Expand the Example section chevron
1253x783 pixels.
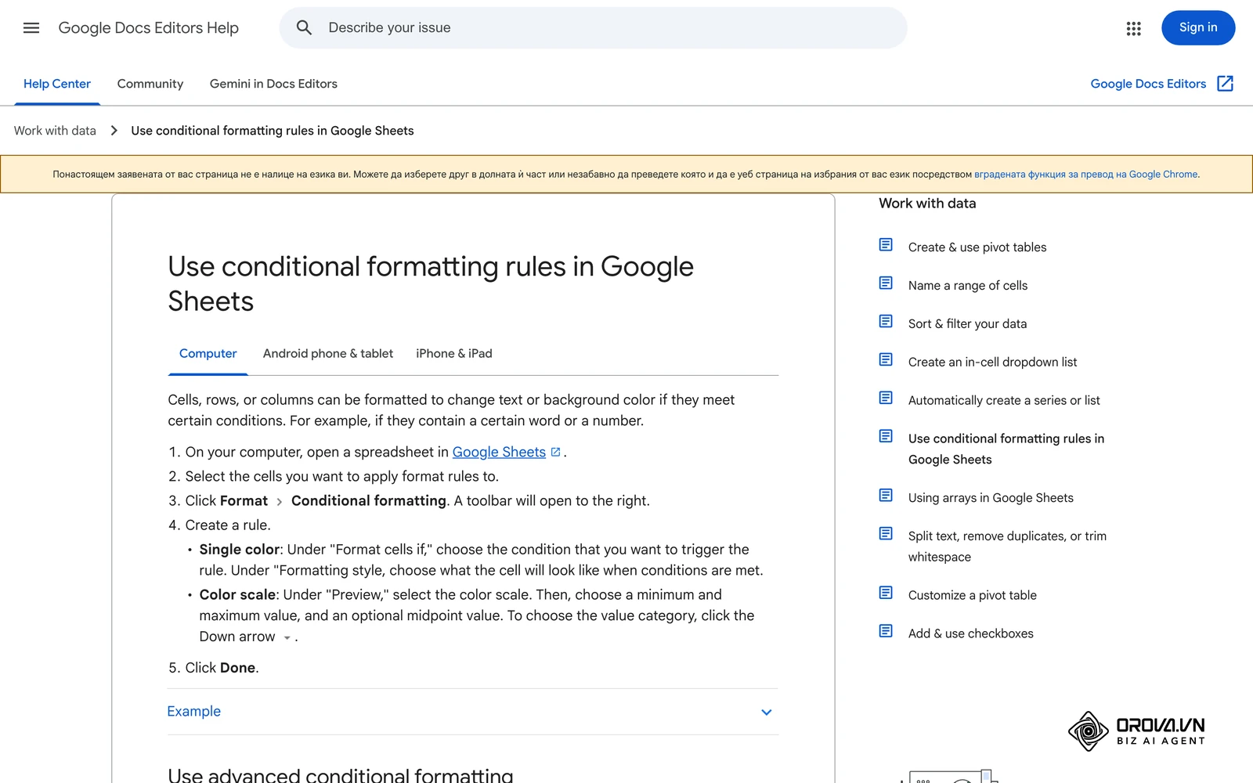[767, 713]
